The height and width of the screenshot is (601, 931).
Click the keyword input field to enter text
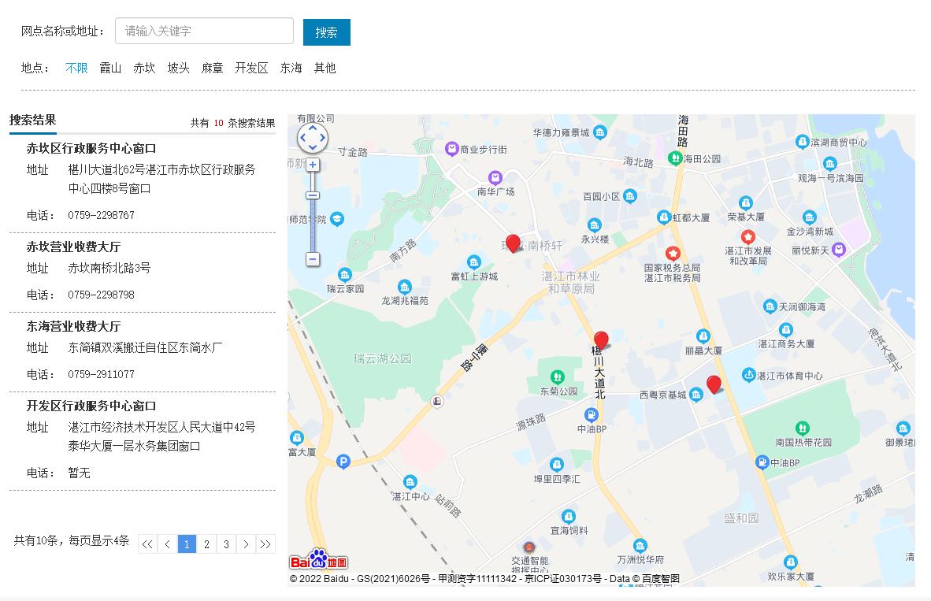click(x=204, y=32)
